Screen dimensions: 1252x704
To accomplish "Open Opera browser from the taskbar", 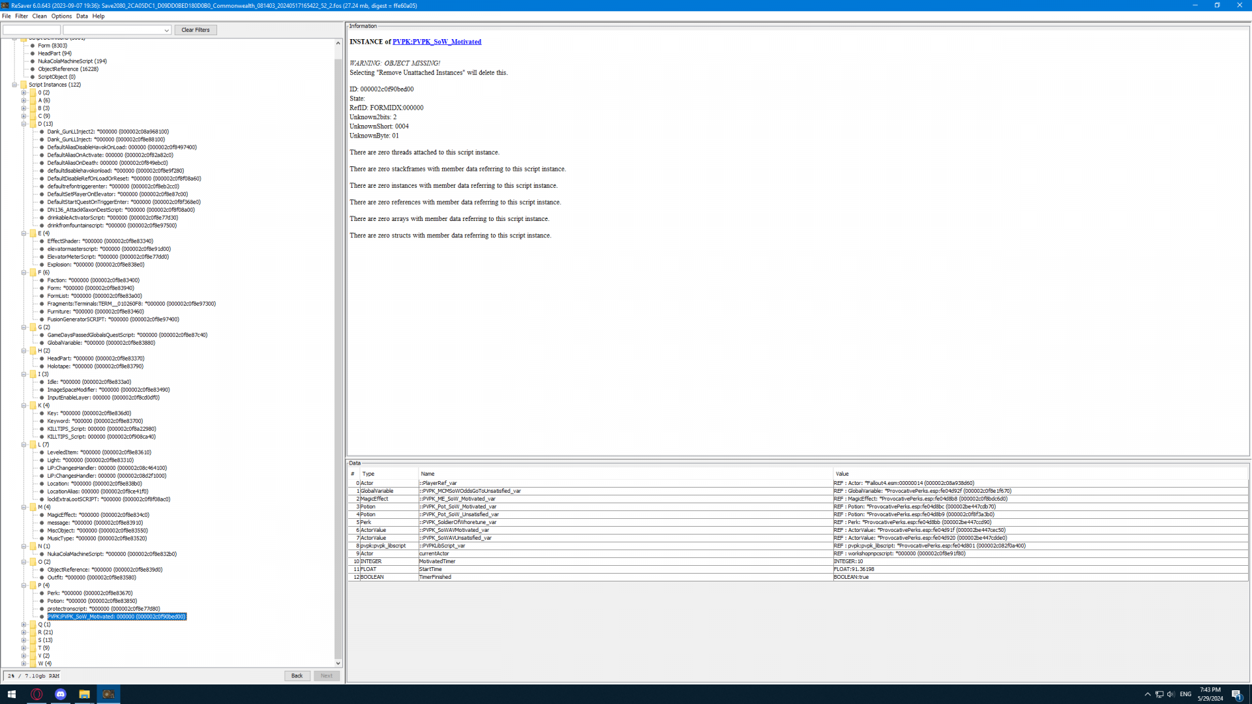I will coord(37,694).
